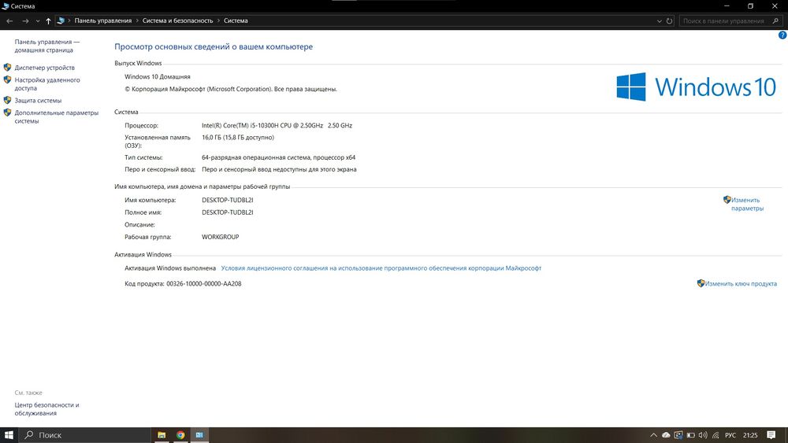Open 'Защита системы' link

click(x=38, y=101)
